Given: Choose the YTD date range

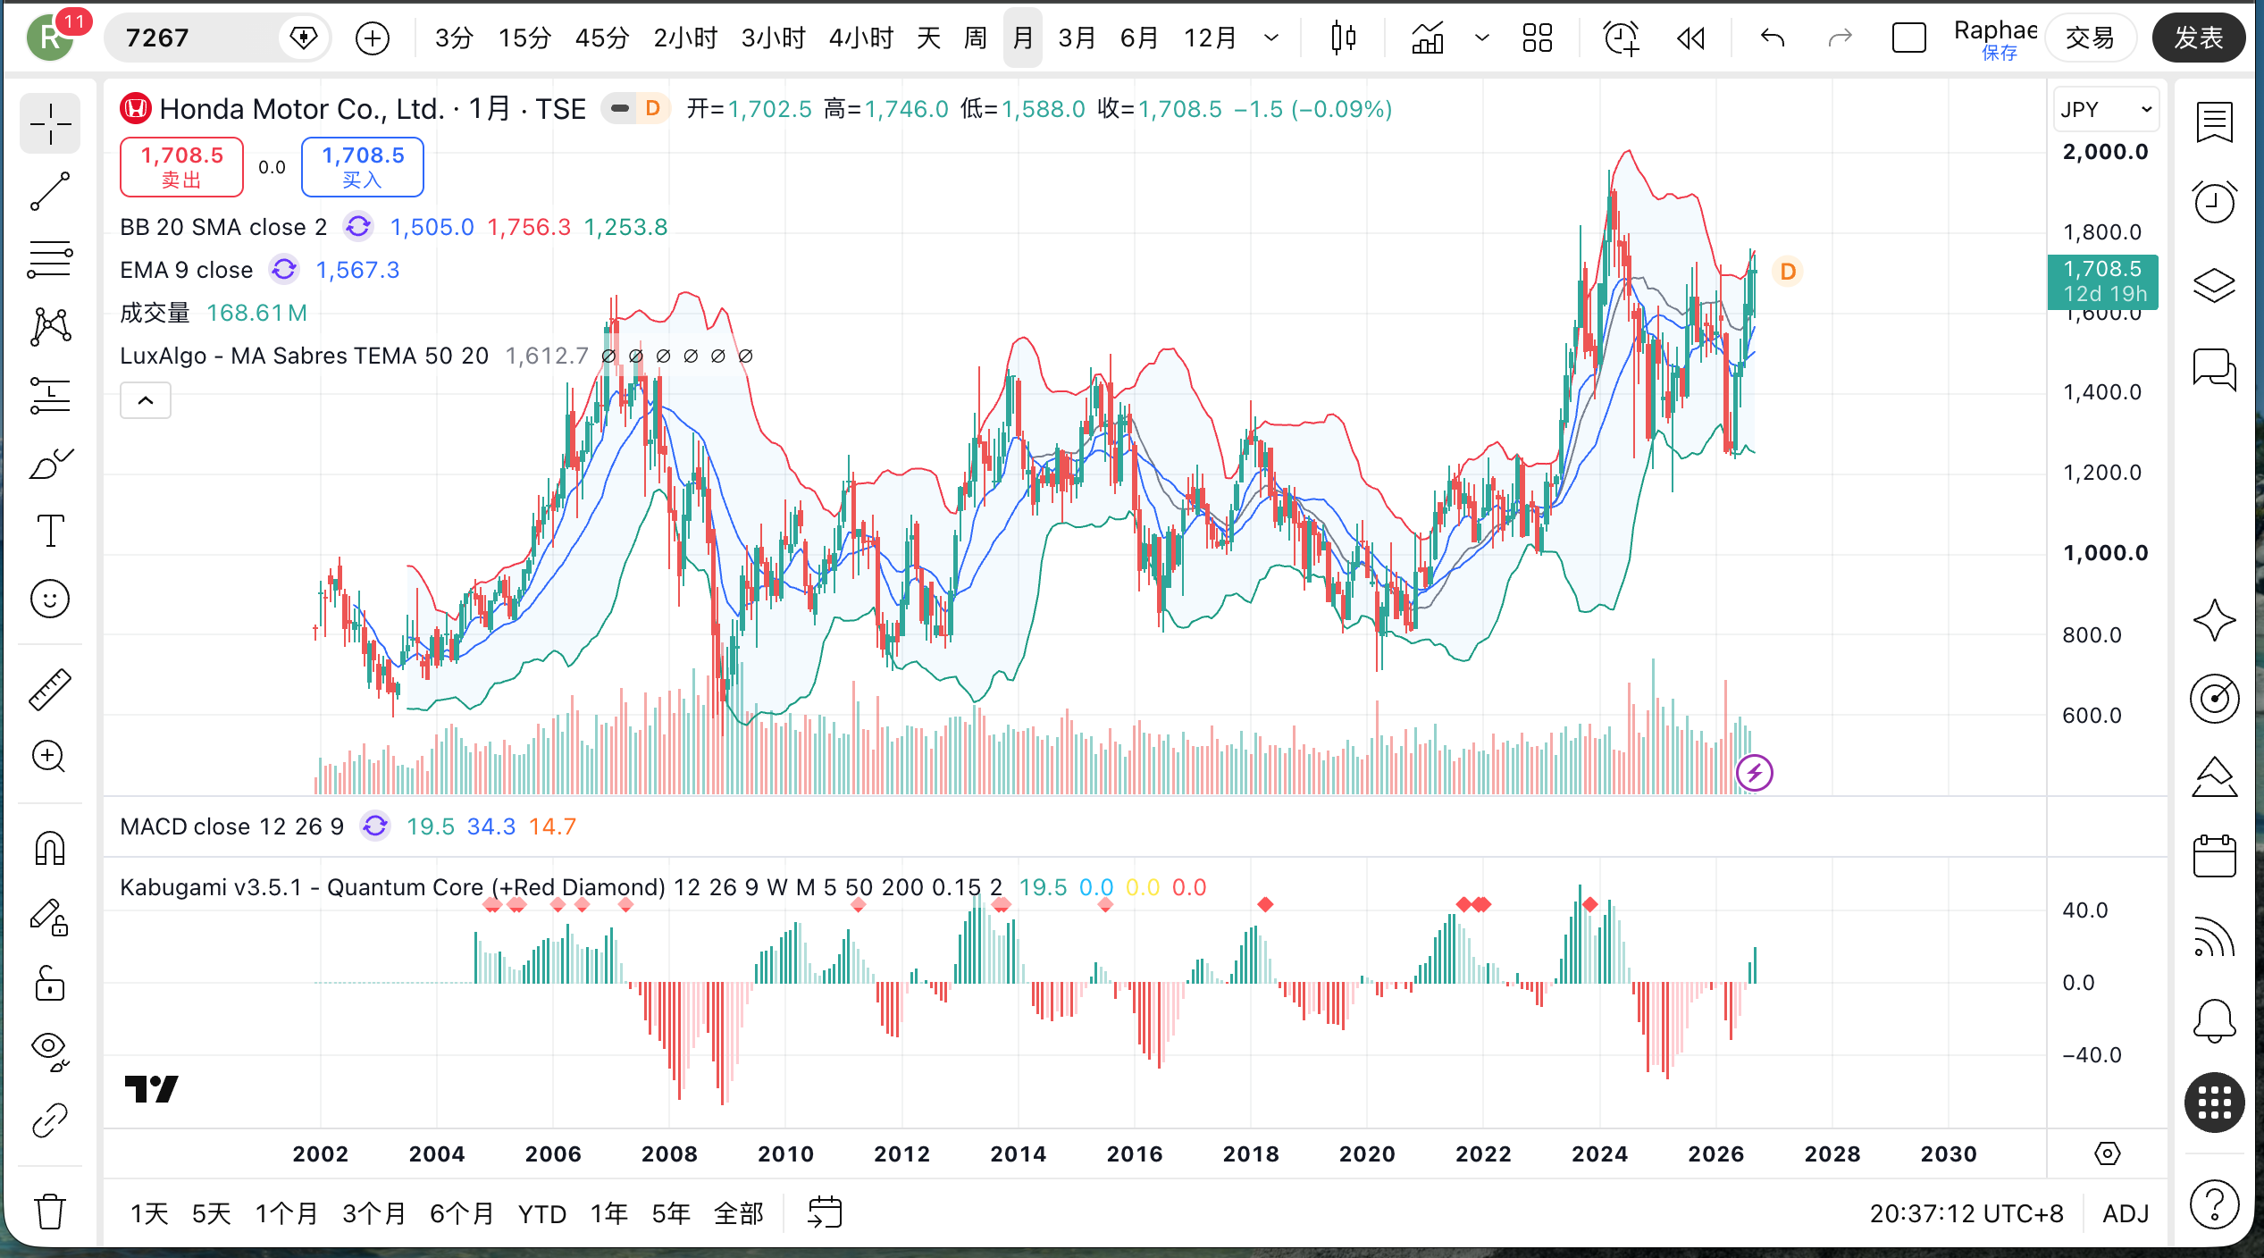Looking at the screenshot, I should coord(542,1213).
